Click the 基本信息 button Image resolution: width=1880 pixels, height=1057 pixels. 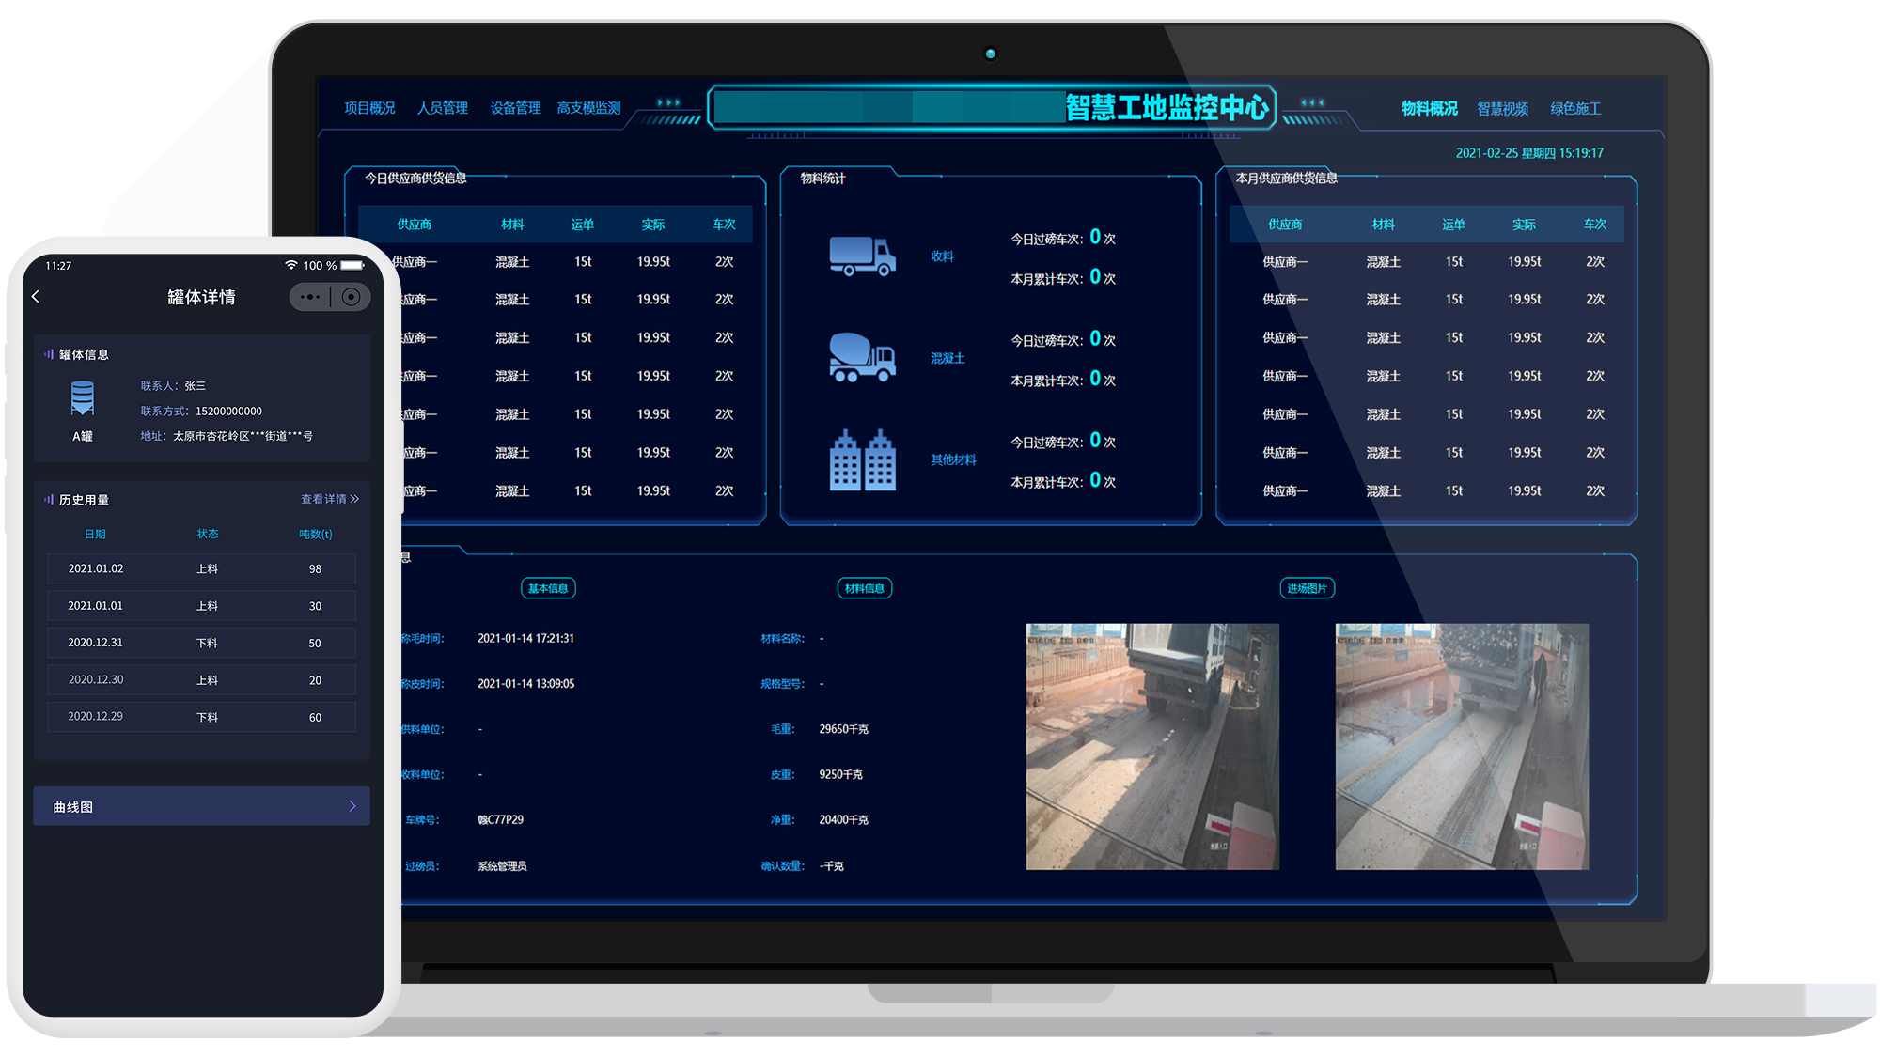(548, 588)
